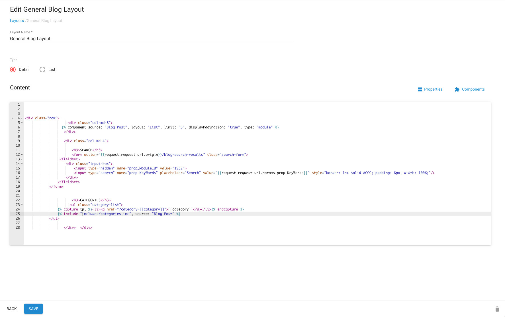This screenshot has height=317, width=505.
Task: Click the 'Blog Post' component source text
Action: (116, 127)
